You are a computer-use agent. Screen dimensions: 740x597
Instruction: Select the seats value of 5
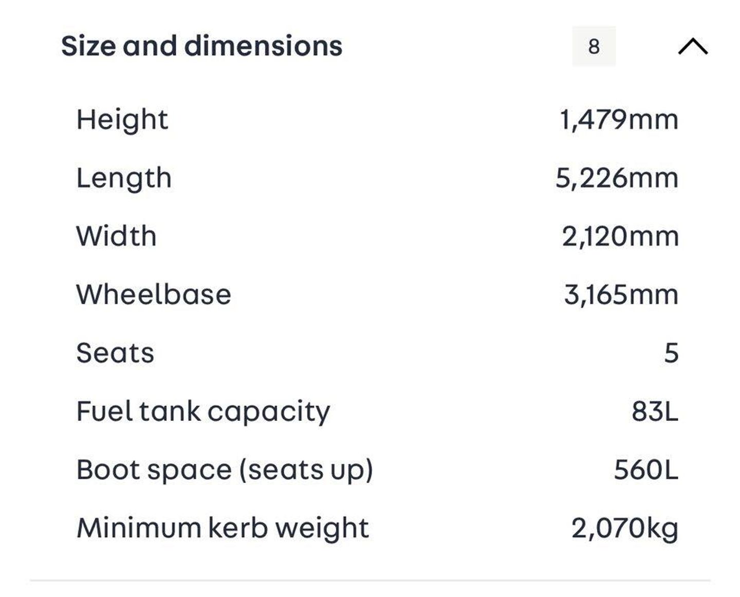671,353
